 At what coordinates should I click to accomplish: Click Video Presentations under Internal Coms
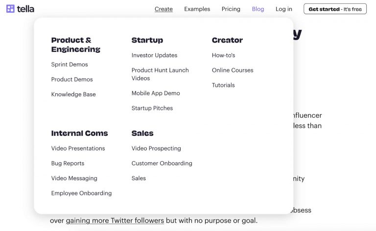pos(78,148)
